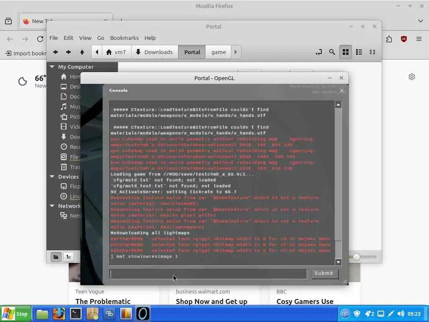Show later path breadcrumbs with right arrow
Screen dimensions: 429x322
[236, 52]
